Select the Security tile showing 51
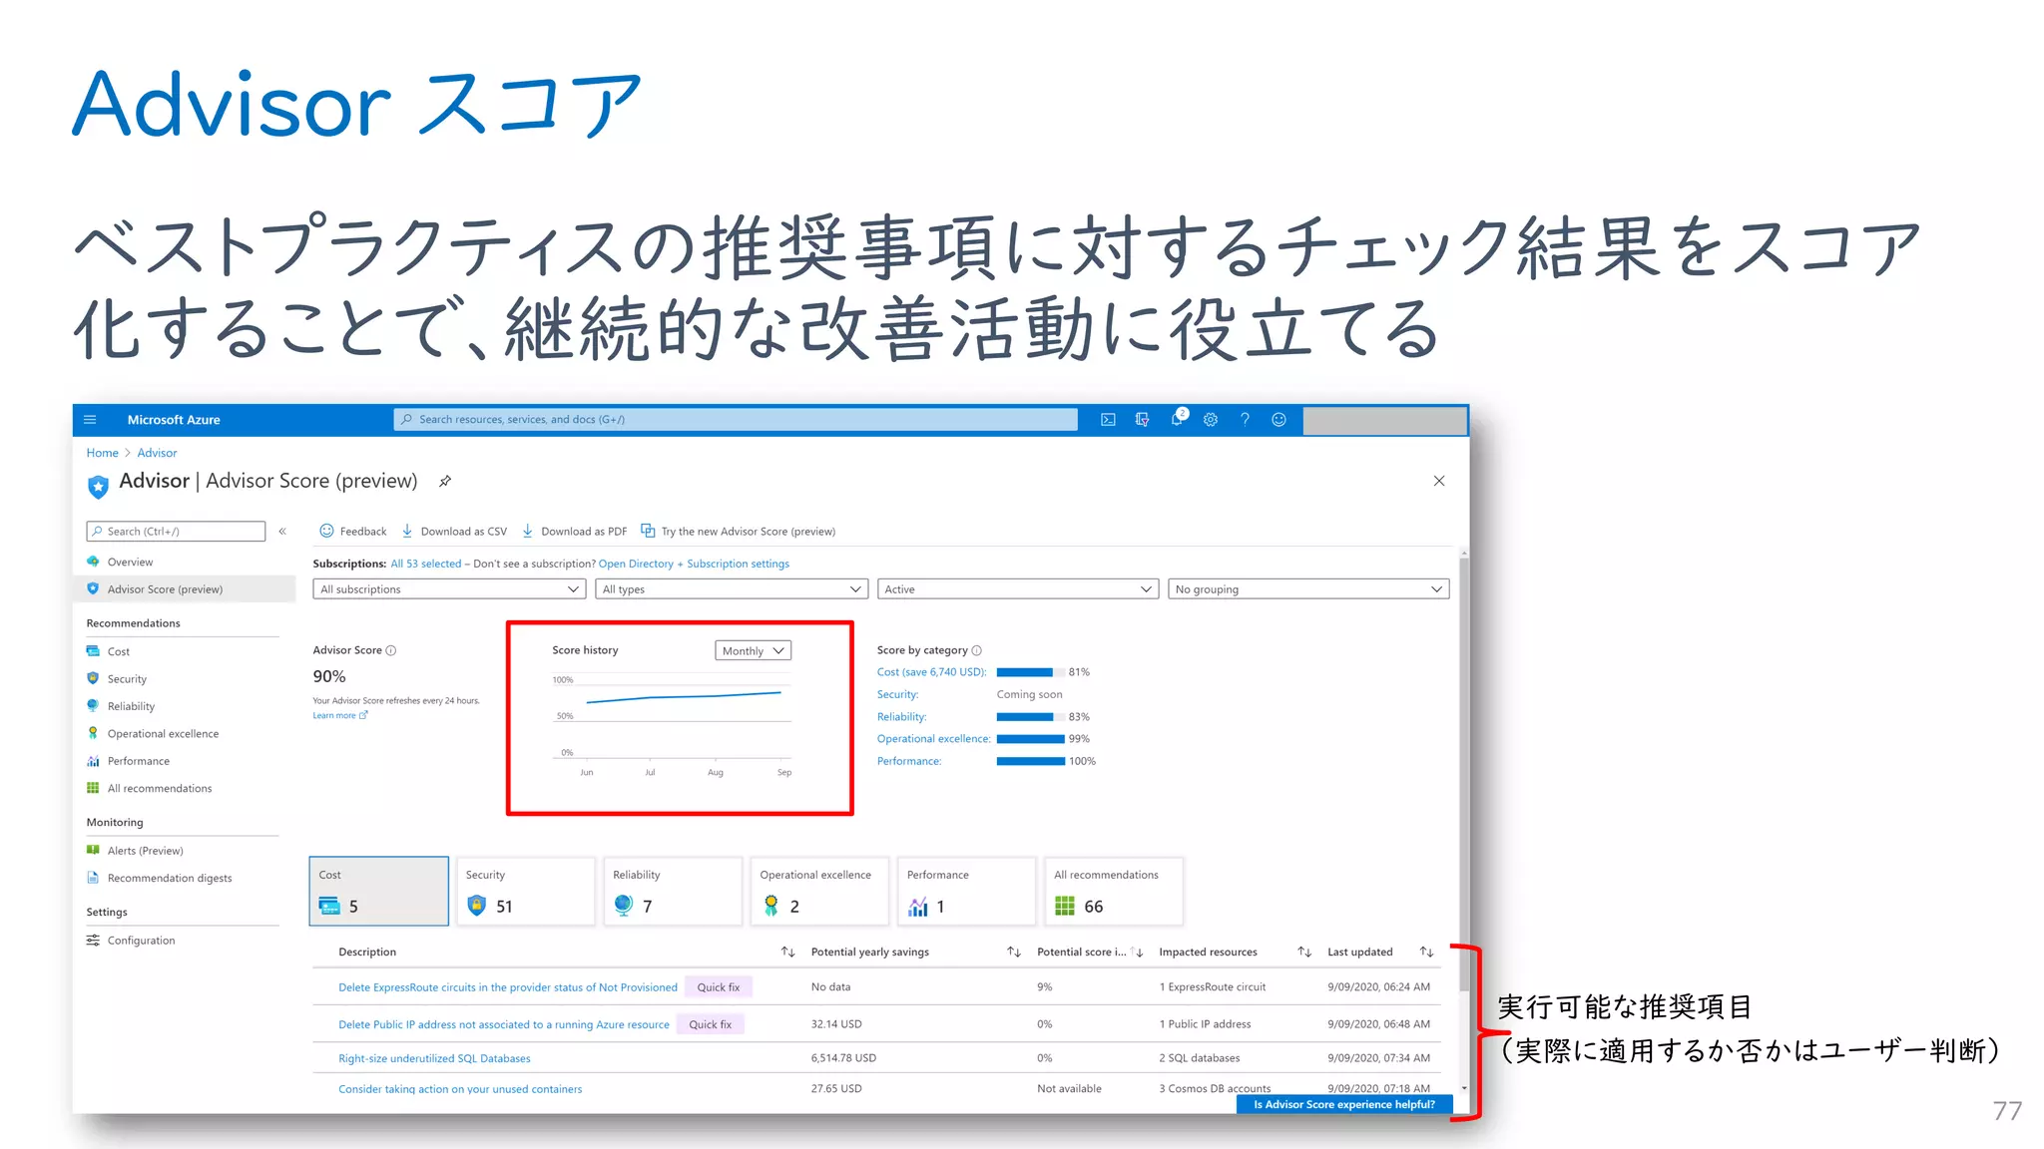The image size is (2044, 1149). (525, 891)
